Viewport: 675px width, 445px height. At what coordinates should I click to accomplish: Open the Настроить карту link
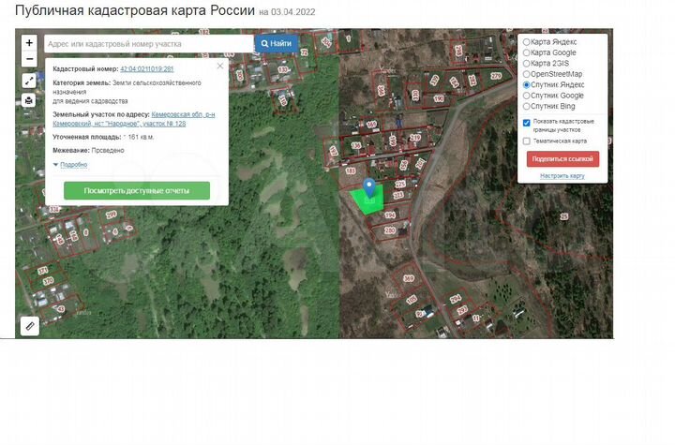click(562, 175)
